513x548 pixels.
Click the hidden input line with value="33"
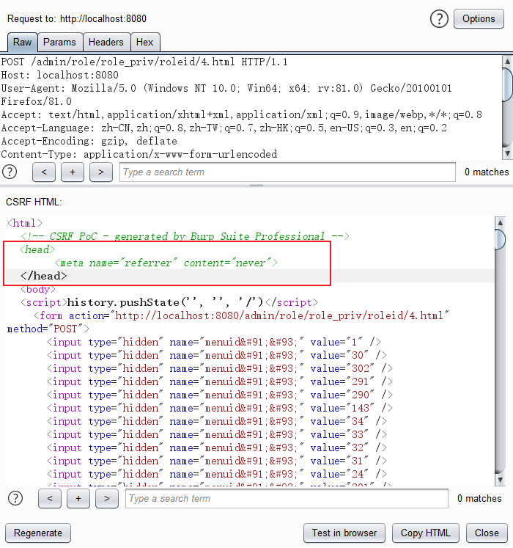click(x=217, y=434)
